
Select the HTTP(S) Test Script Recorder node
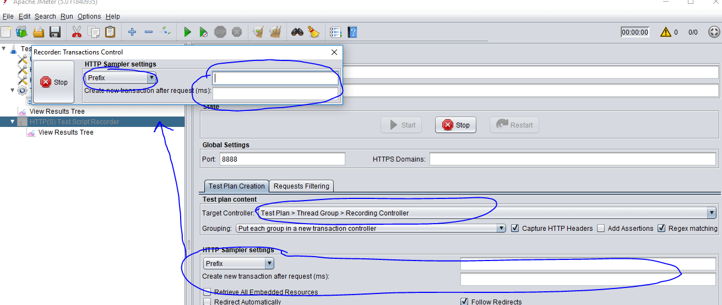[74, 122]
